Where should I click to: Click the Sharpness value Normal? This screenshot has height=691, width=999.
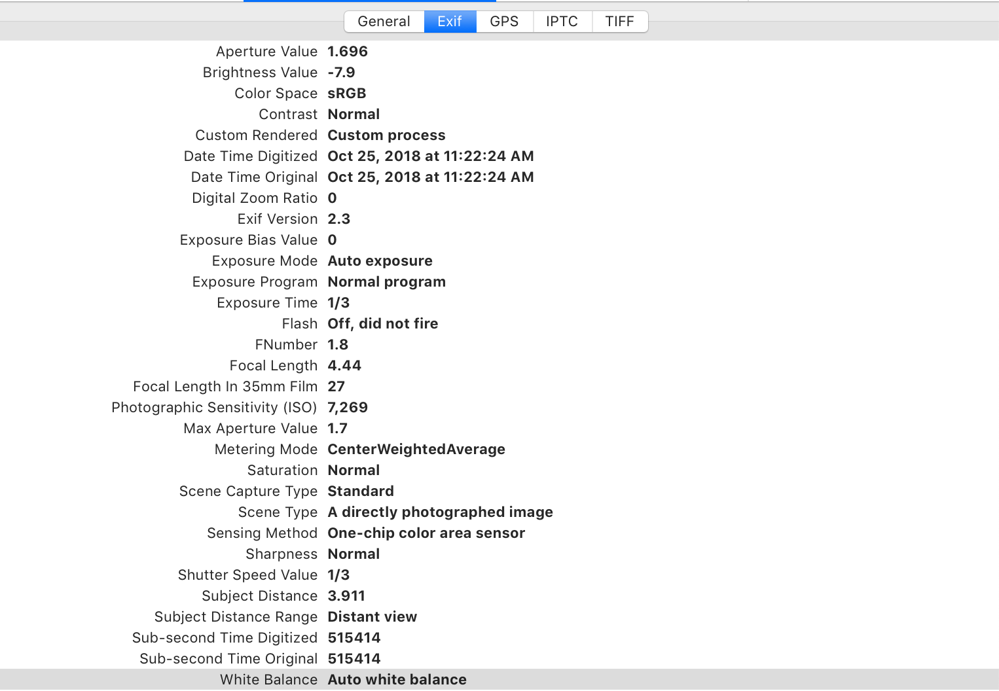[354, 554]
